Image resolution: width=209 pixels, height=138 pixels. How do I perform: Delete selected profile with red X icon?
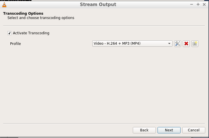click(x=186, y=44)
